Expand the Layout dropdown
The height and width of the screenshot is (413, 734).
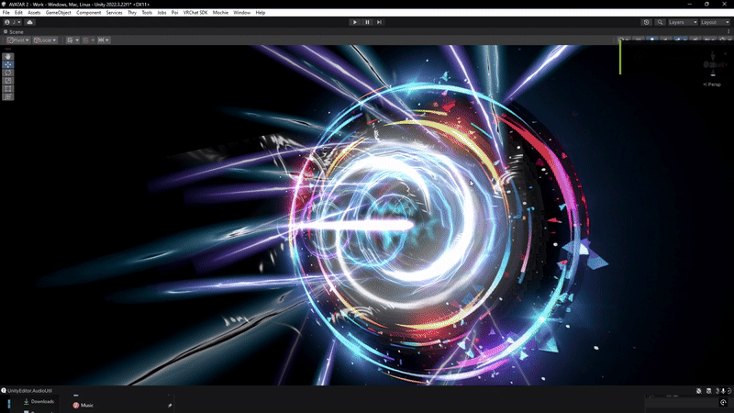click(715, 22)
